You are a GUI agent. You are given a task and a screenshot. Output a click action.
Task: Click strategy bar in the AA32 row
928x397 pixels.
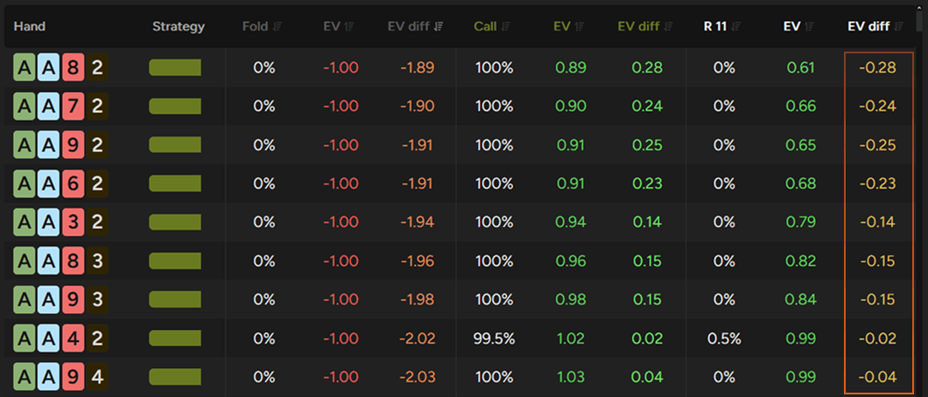(x=175, y=222)
